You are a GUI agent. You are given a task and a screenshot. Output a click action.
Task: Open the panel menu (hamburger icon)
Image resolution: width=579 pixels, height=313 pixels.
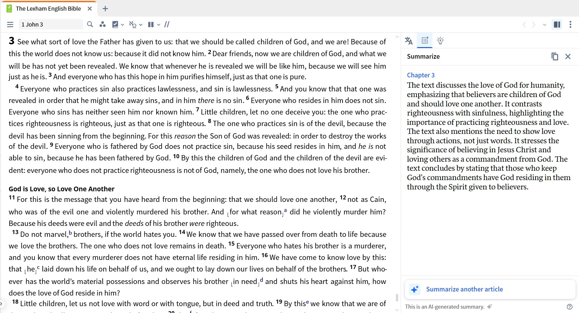pyautogui.click(x=10, y=24)
